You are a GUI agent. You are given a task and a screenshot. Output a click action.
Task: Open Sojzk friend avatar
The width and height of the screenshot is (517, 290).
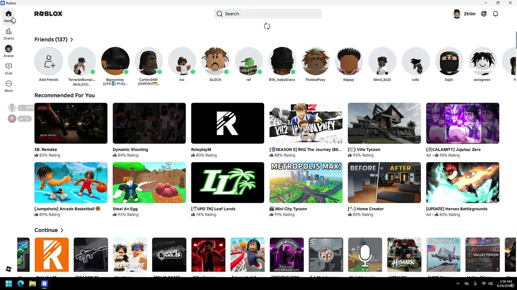coord(449,61)
